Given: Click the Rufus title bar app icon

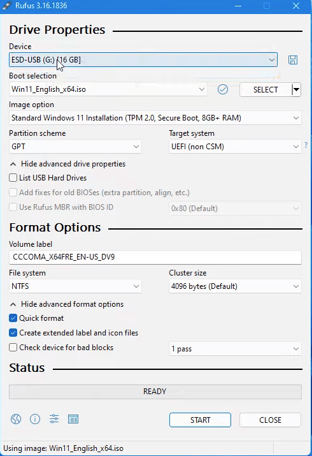Looking at the screenshot, I should pos(6,6).
